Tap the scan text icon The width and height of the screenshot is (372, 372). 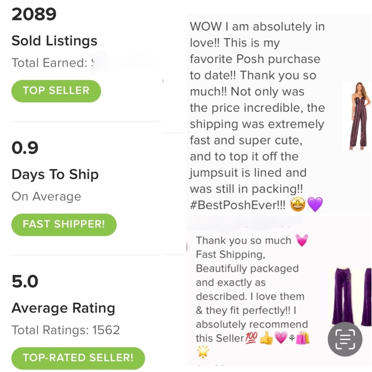pos(345,339)
